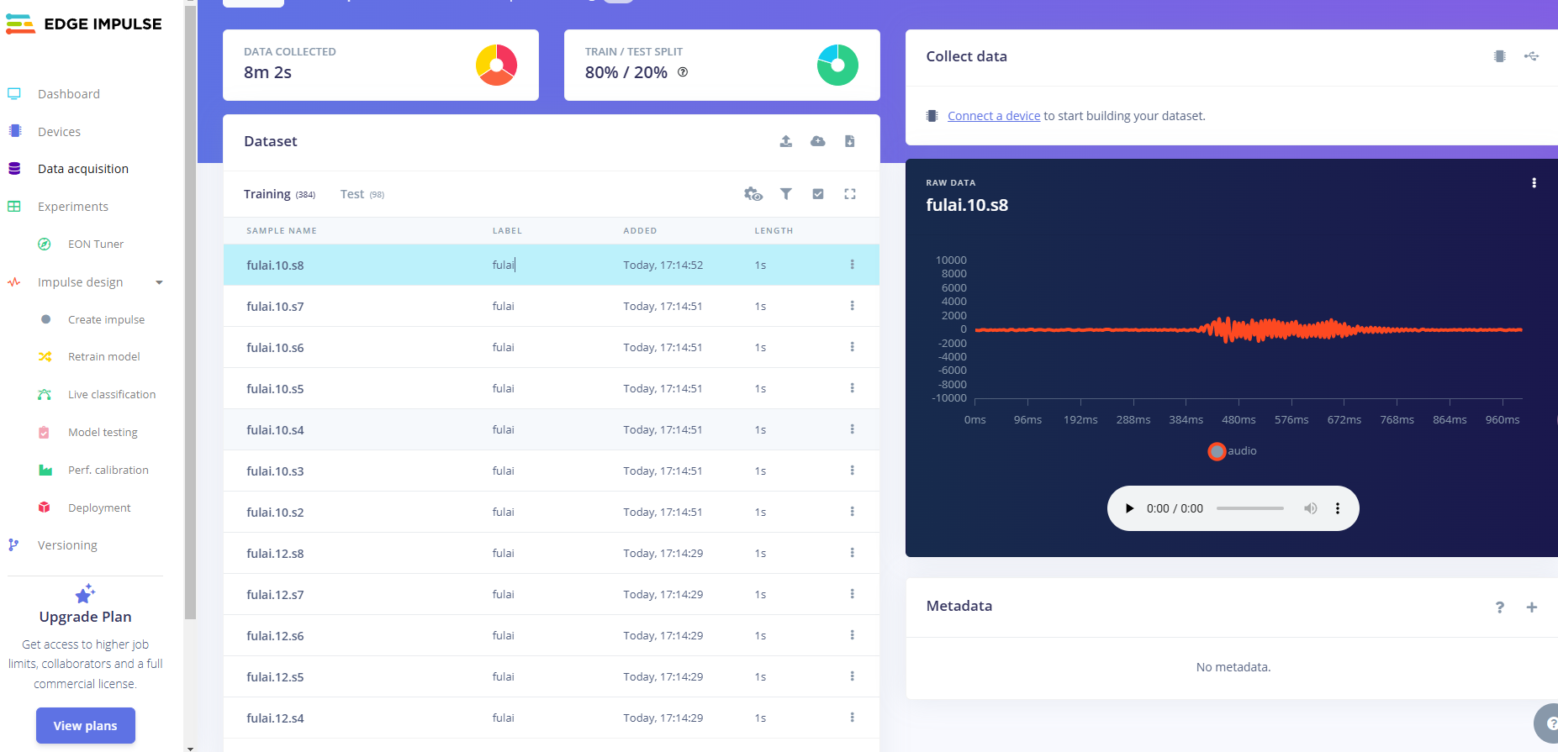Open Devices in the sidebar
This screenshot has width=1558, height=752.
[59, 132]
